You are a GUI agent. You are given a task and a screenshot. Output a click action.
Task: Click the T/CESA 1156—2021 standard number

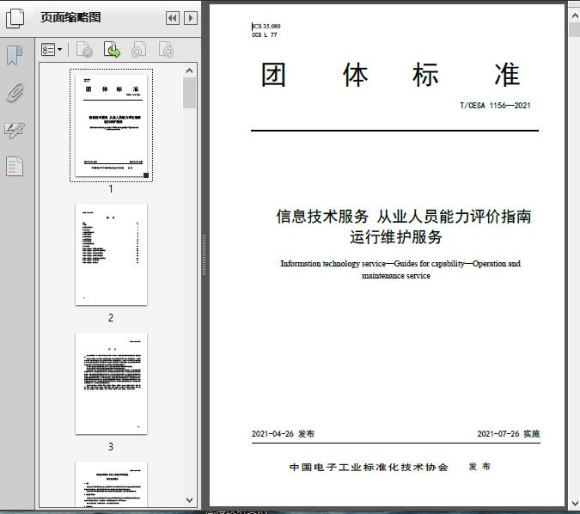[495, 106]
